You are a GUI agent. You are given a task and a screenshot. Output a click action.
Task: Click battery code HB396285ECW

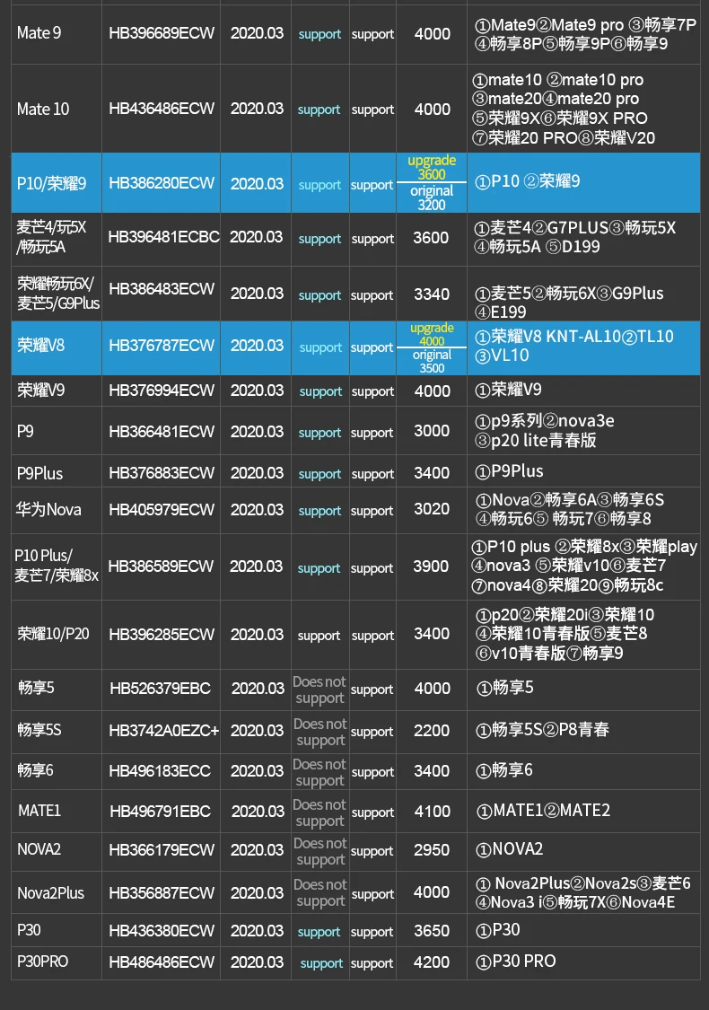coord(161,635)
